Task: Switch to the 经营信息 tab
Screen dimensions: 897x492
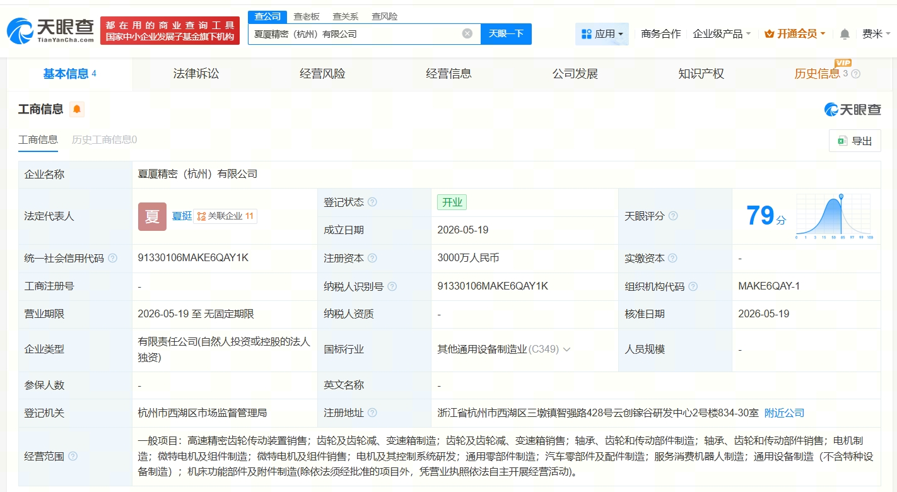Action: point(448,74)
